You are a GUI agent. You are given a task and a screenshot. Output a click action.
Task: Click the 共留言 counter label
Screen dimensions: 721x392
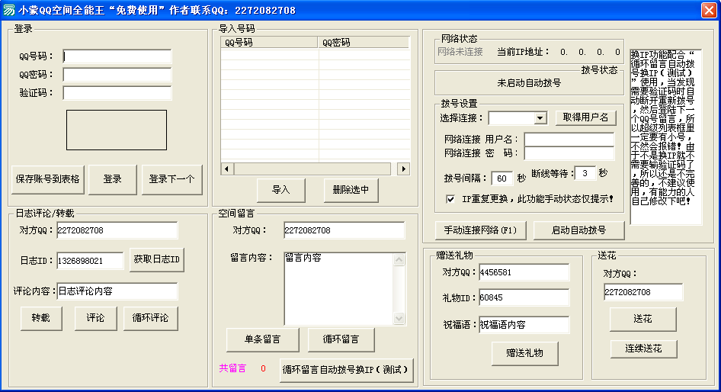(x=232, y=368)
